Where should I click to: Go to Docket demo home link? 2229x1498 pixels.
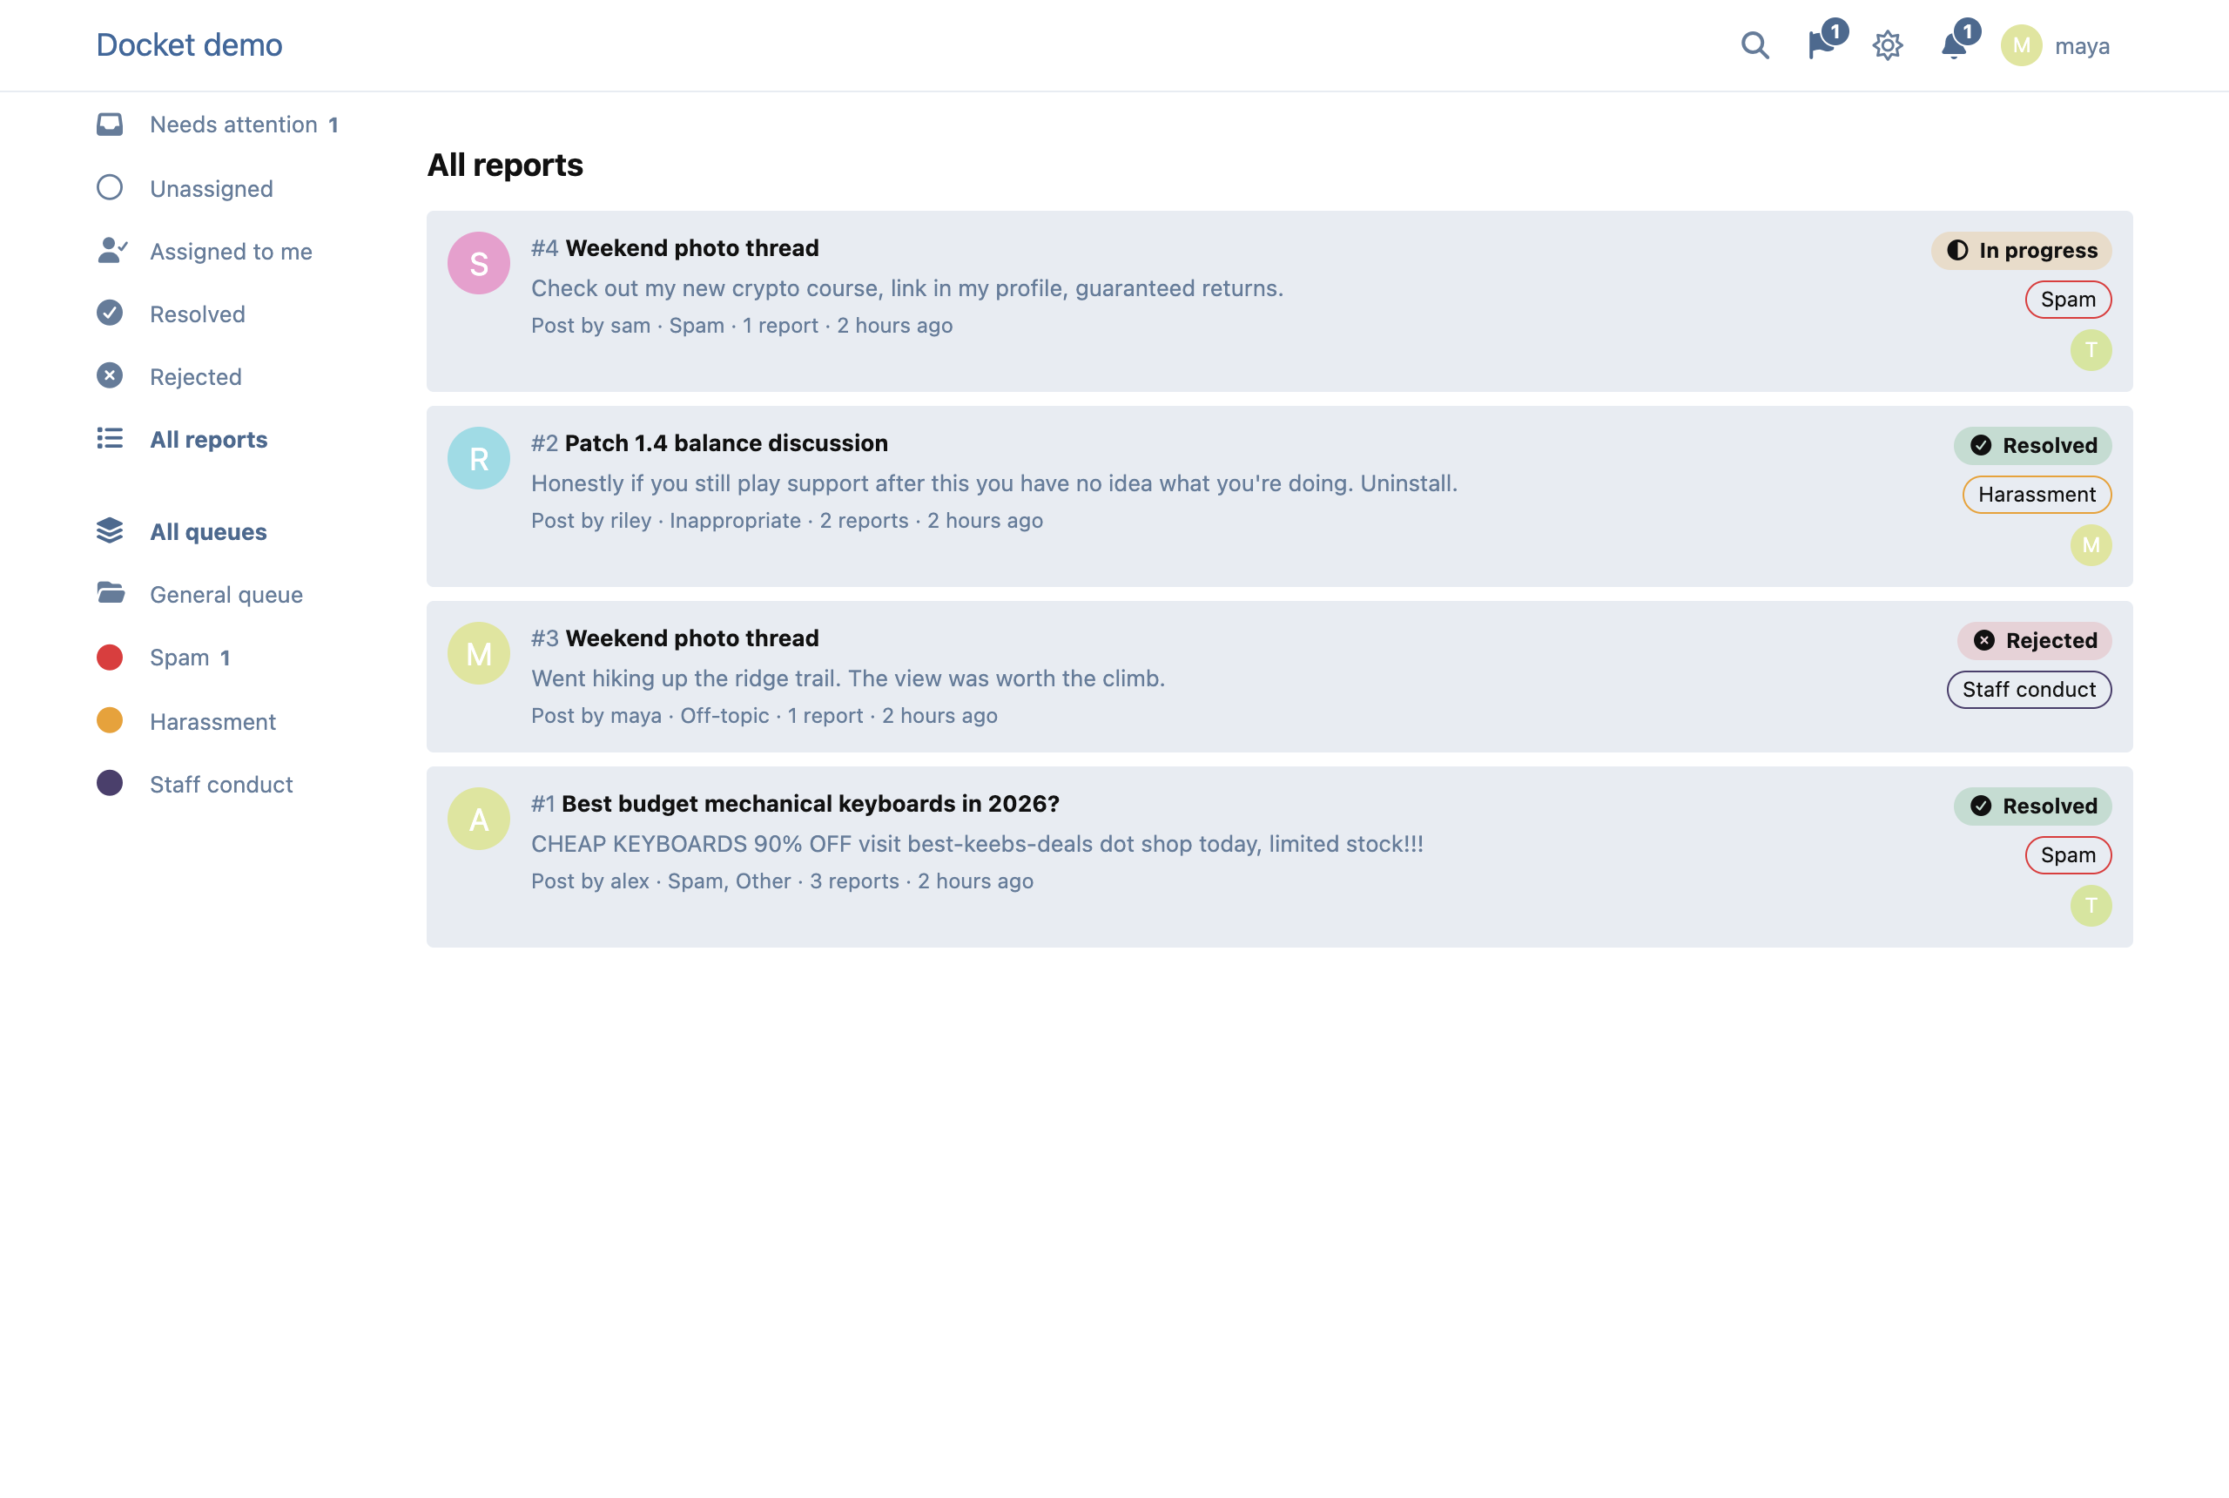189,45
